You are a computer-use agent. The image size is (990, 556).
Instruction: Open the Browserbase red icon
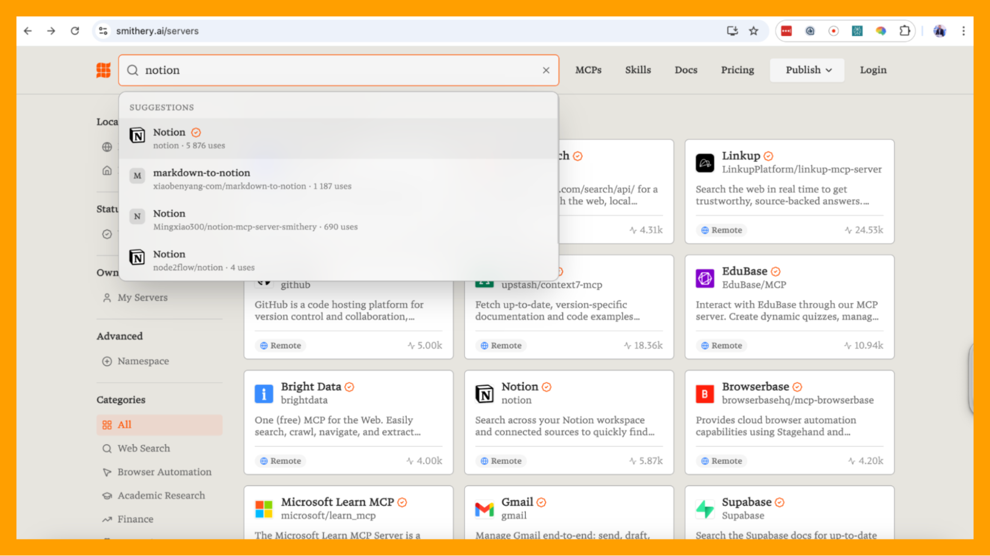click(705, 394)
